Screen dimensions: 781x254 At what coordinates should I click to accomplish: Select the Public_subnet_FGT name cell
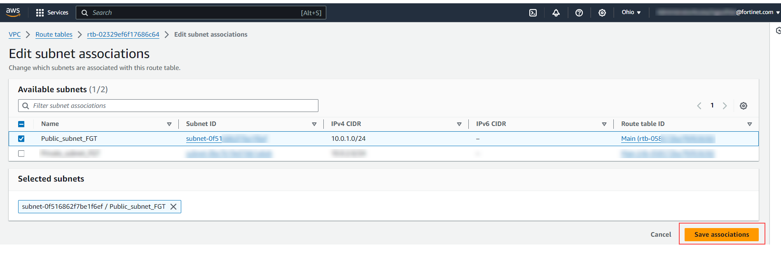click(69, 139)
